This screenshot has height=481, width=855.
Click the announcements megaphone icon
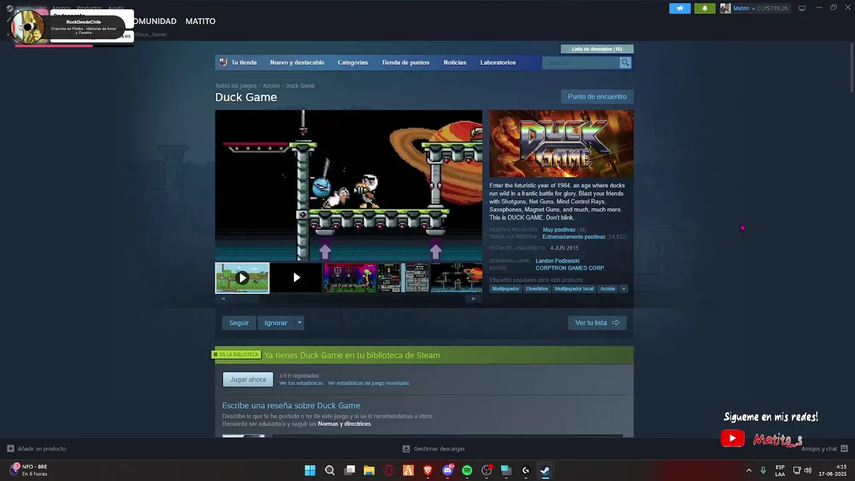[680, 9]
